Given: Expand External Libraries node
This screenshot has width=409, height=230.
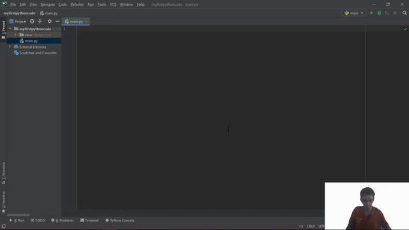Looking at the screenshot, I should [x=10, y=47].
